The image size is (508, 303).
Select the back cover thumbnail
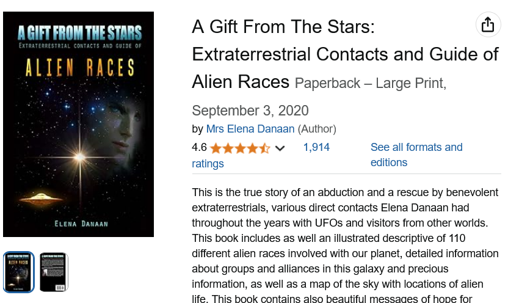54,272
